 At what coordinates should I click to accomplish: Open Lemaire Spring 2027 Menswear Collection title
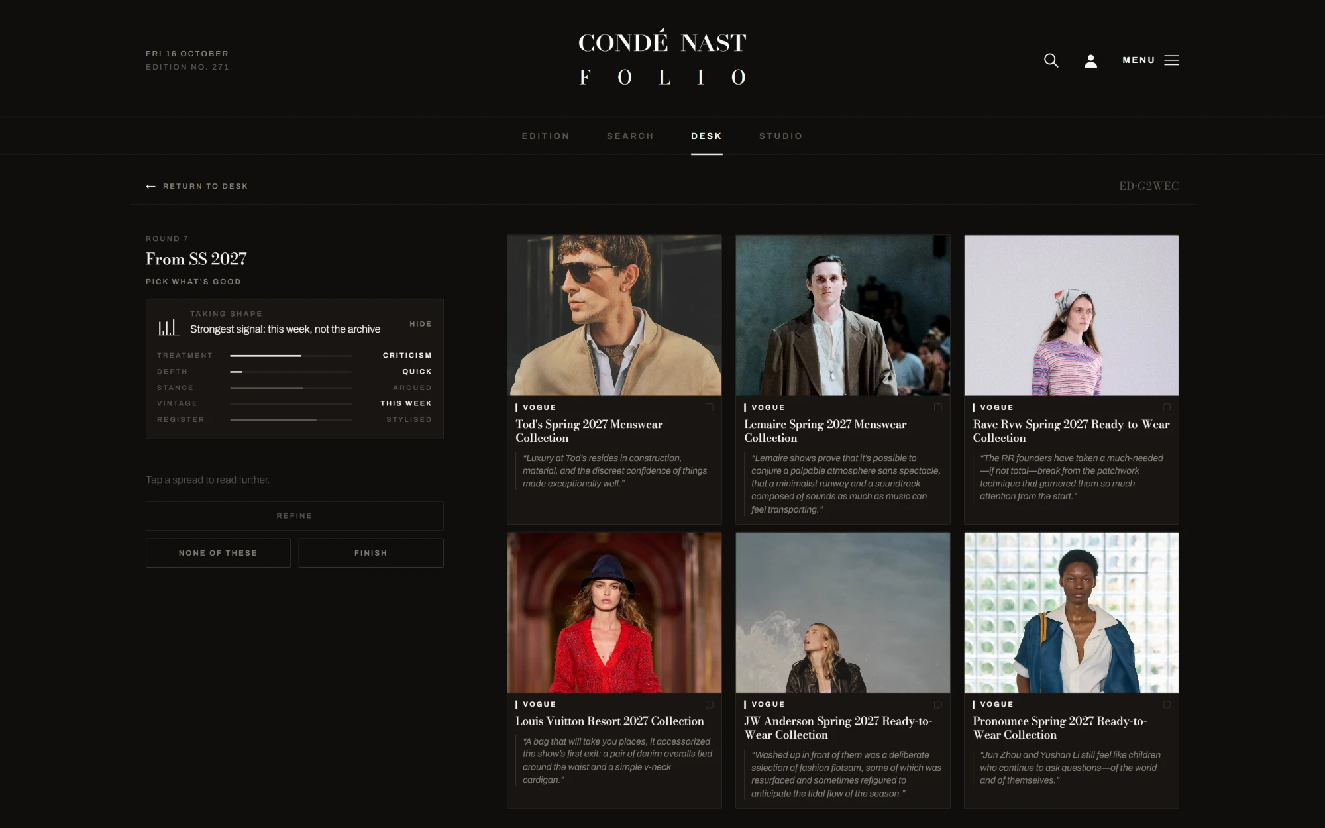[825, 431]
